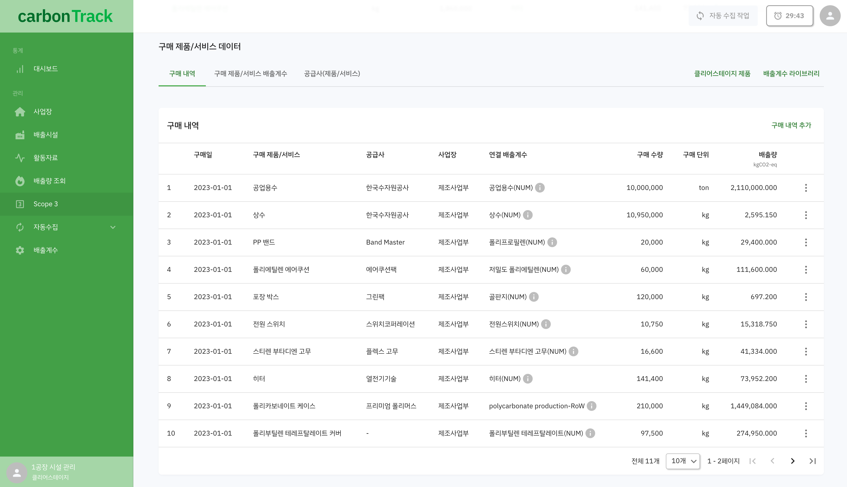Click the 배출시설 factory icon
Viewport: 847px width, 487px height.
pos(20,135)
